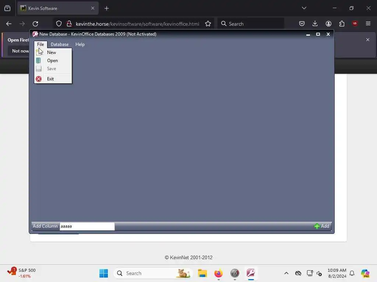The width and height of the screenshot is (377, 282).
Task: Maximize the KevinOffice Databases window
Action: point(318,34)
